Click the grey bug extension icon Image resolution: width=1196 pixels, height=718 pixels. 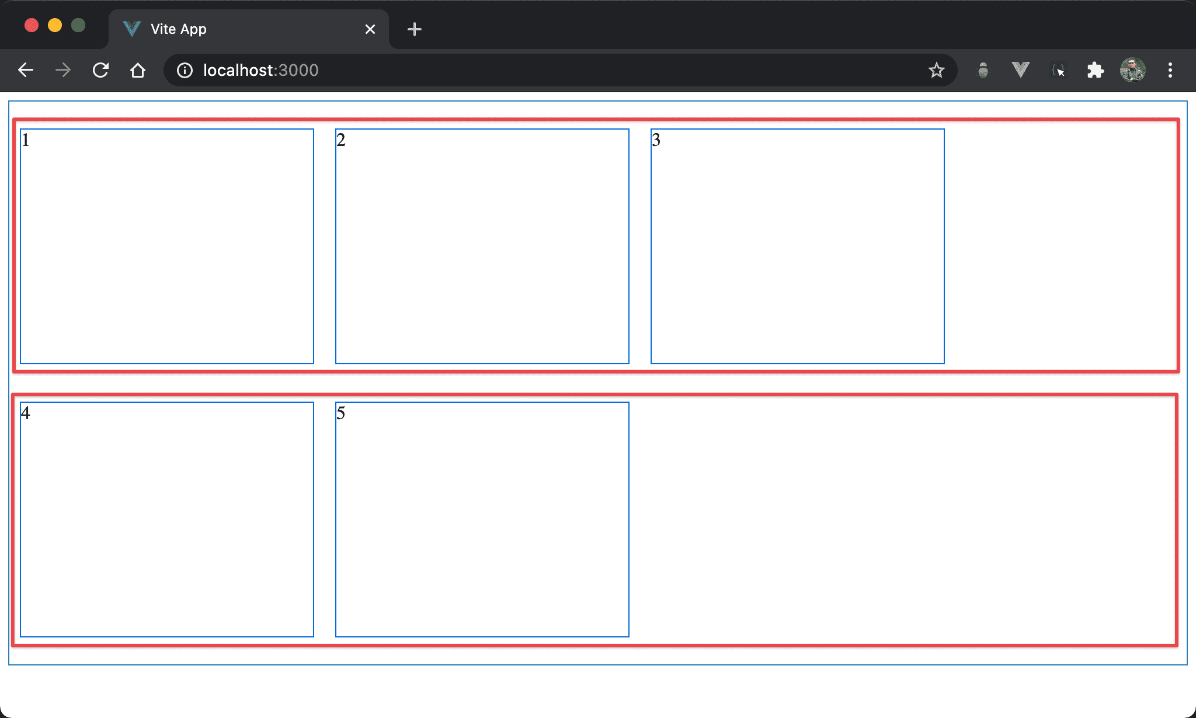tap(983, 71)
